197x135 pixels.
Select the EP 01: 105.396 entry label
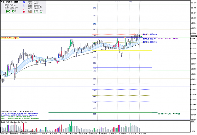[x=150, y=42]
